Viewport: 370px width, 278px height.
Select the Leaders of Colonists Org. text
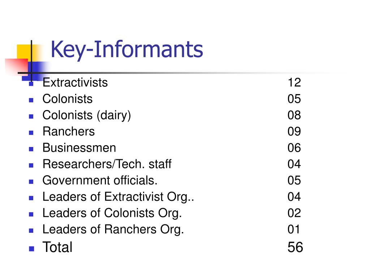point(112,214)
